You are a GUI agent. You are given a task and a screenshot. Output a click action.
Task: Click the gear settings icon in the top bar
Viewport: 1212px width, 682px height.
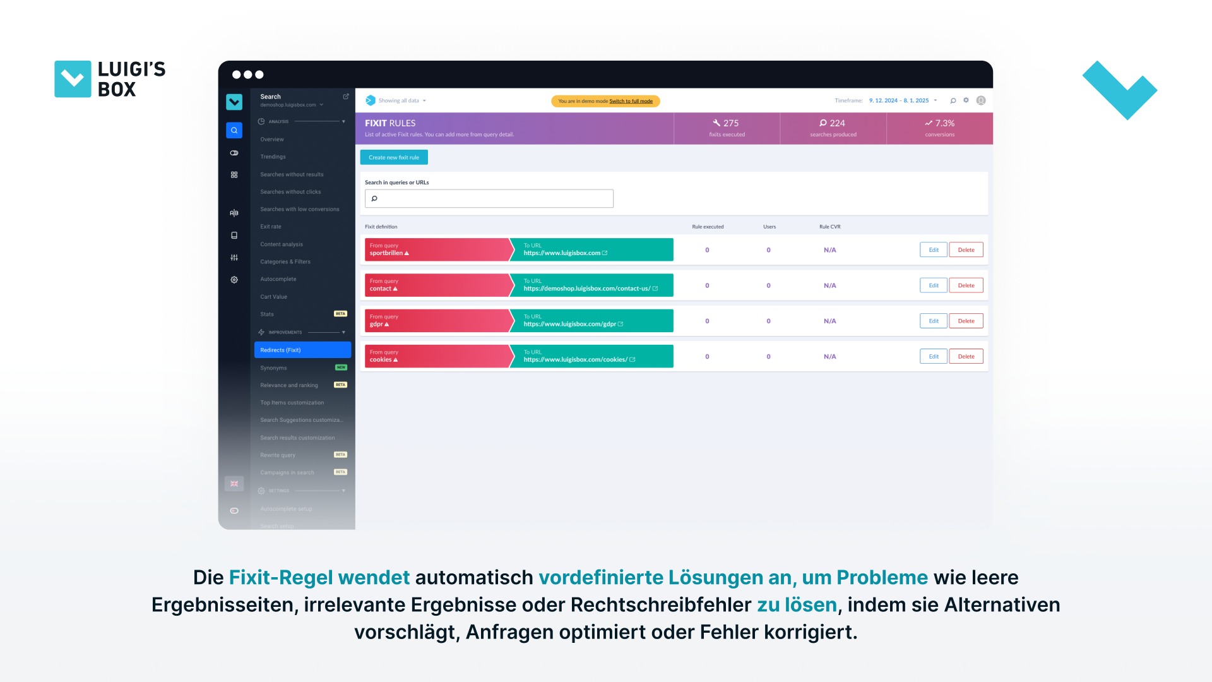[966, 100]
